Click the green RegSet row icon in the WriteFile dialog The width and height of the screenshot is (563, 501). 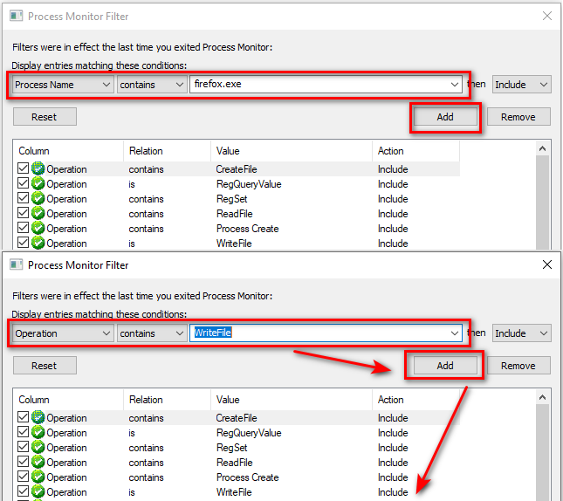coord(38,448)
